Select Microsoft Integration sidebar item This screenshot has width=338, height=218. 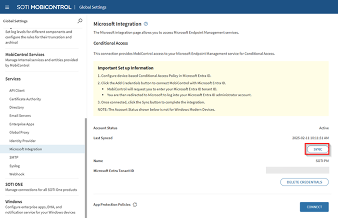tap(42, 149)
